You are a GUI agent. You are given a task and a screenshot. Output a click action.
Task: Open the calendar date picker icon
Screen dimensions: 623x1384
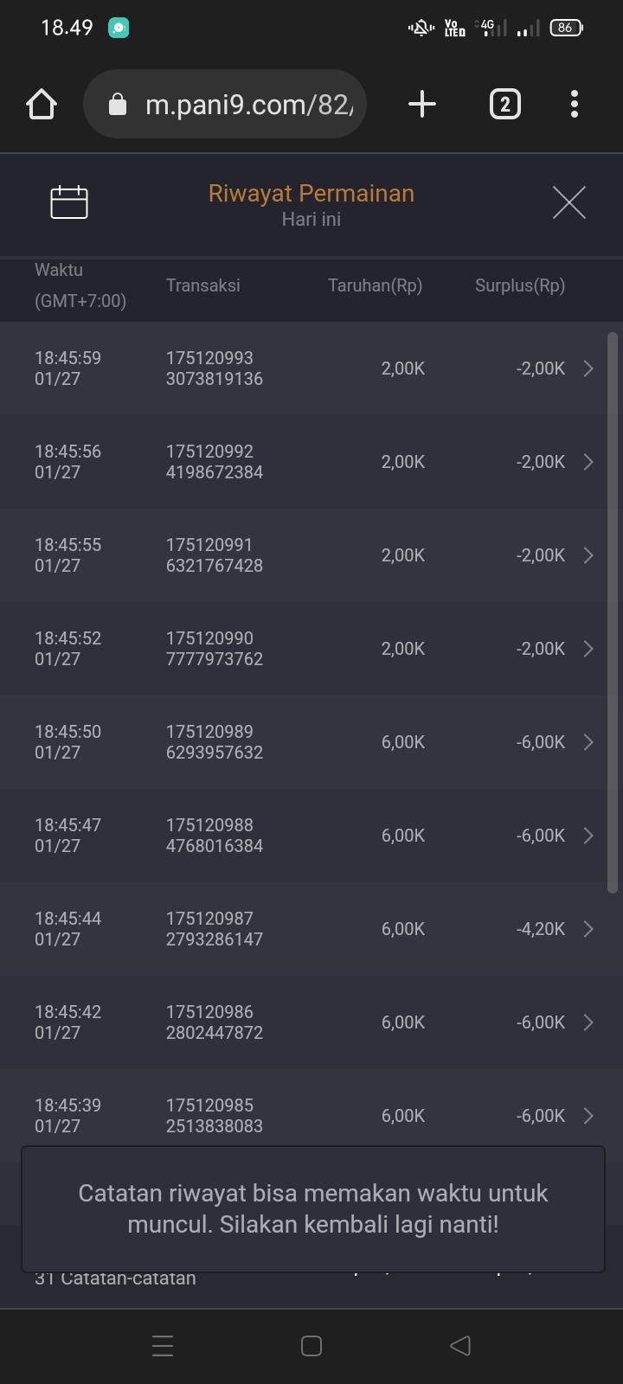click(x=69, y=202)
